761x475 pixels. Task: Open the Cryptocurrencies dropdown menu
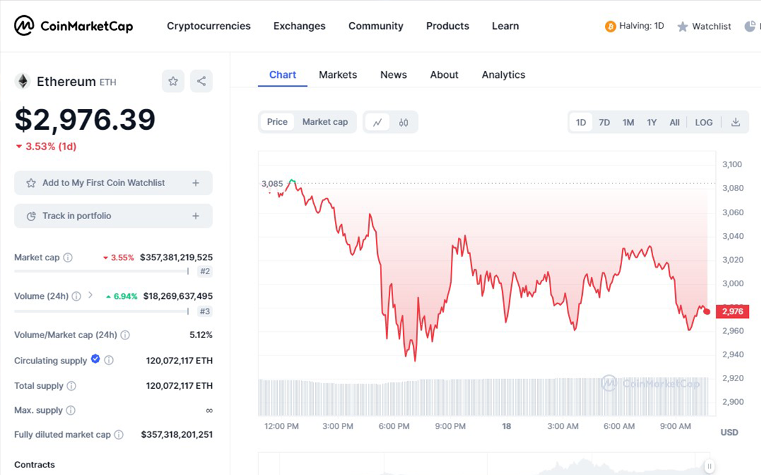209,26
